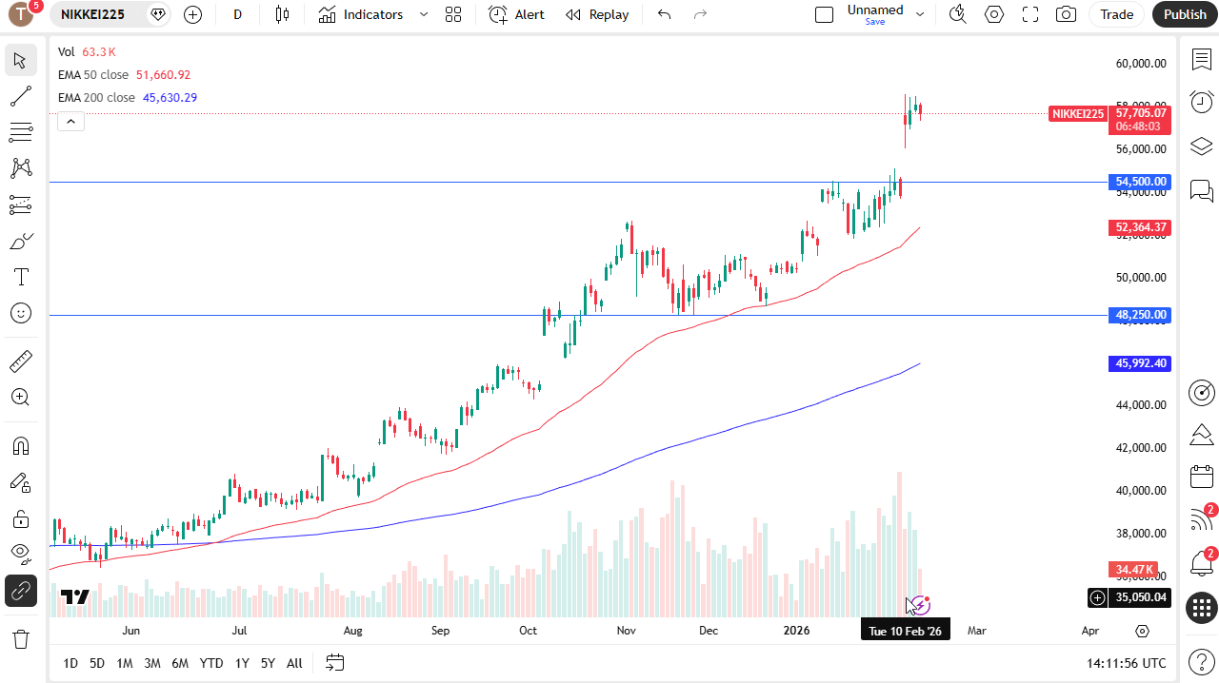
Task: Add symbol to compare with plus icon
Action: 192,14
